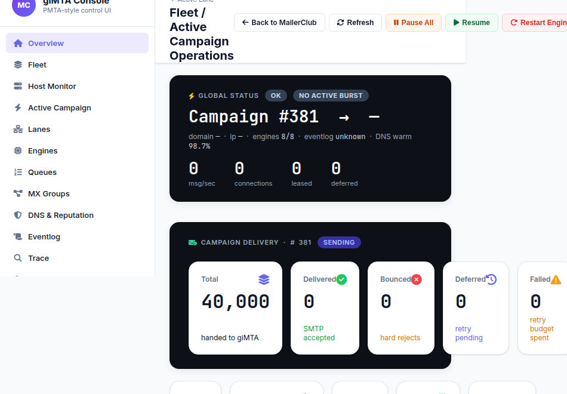Click the Deferred clock history icon
567x394 pixels.
coord(491,279)
